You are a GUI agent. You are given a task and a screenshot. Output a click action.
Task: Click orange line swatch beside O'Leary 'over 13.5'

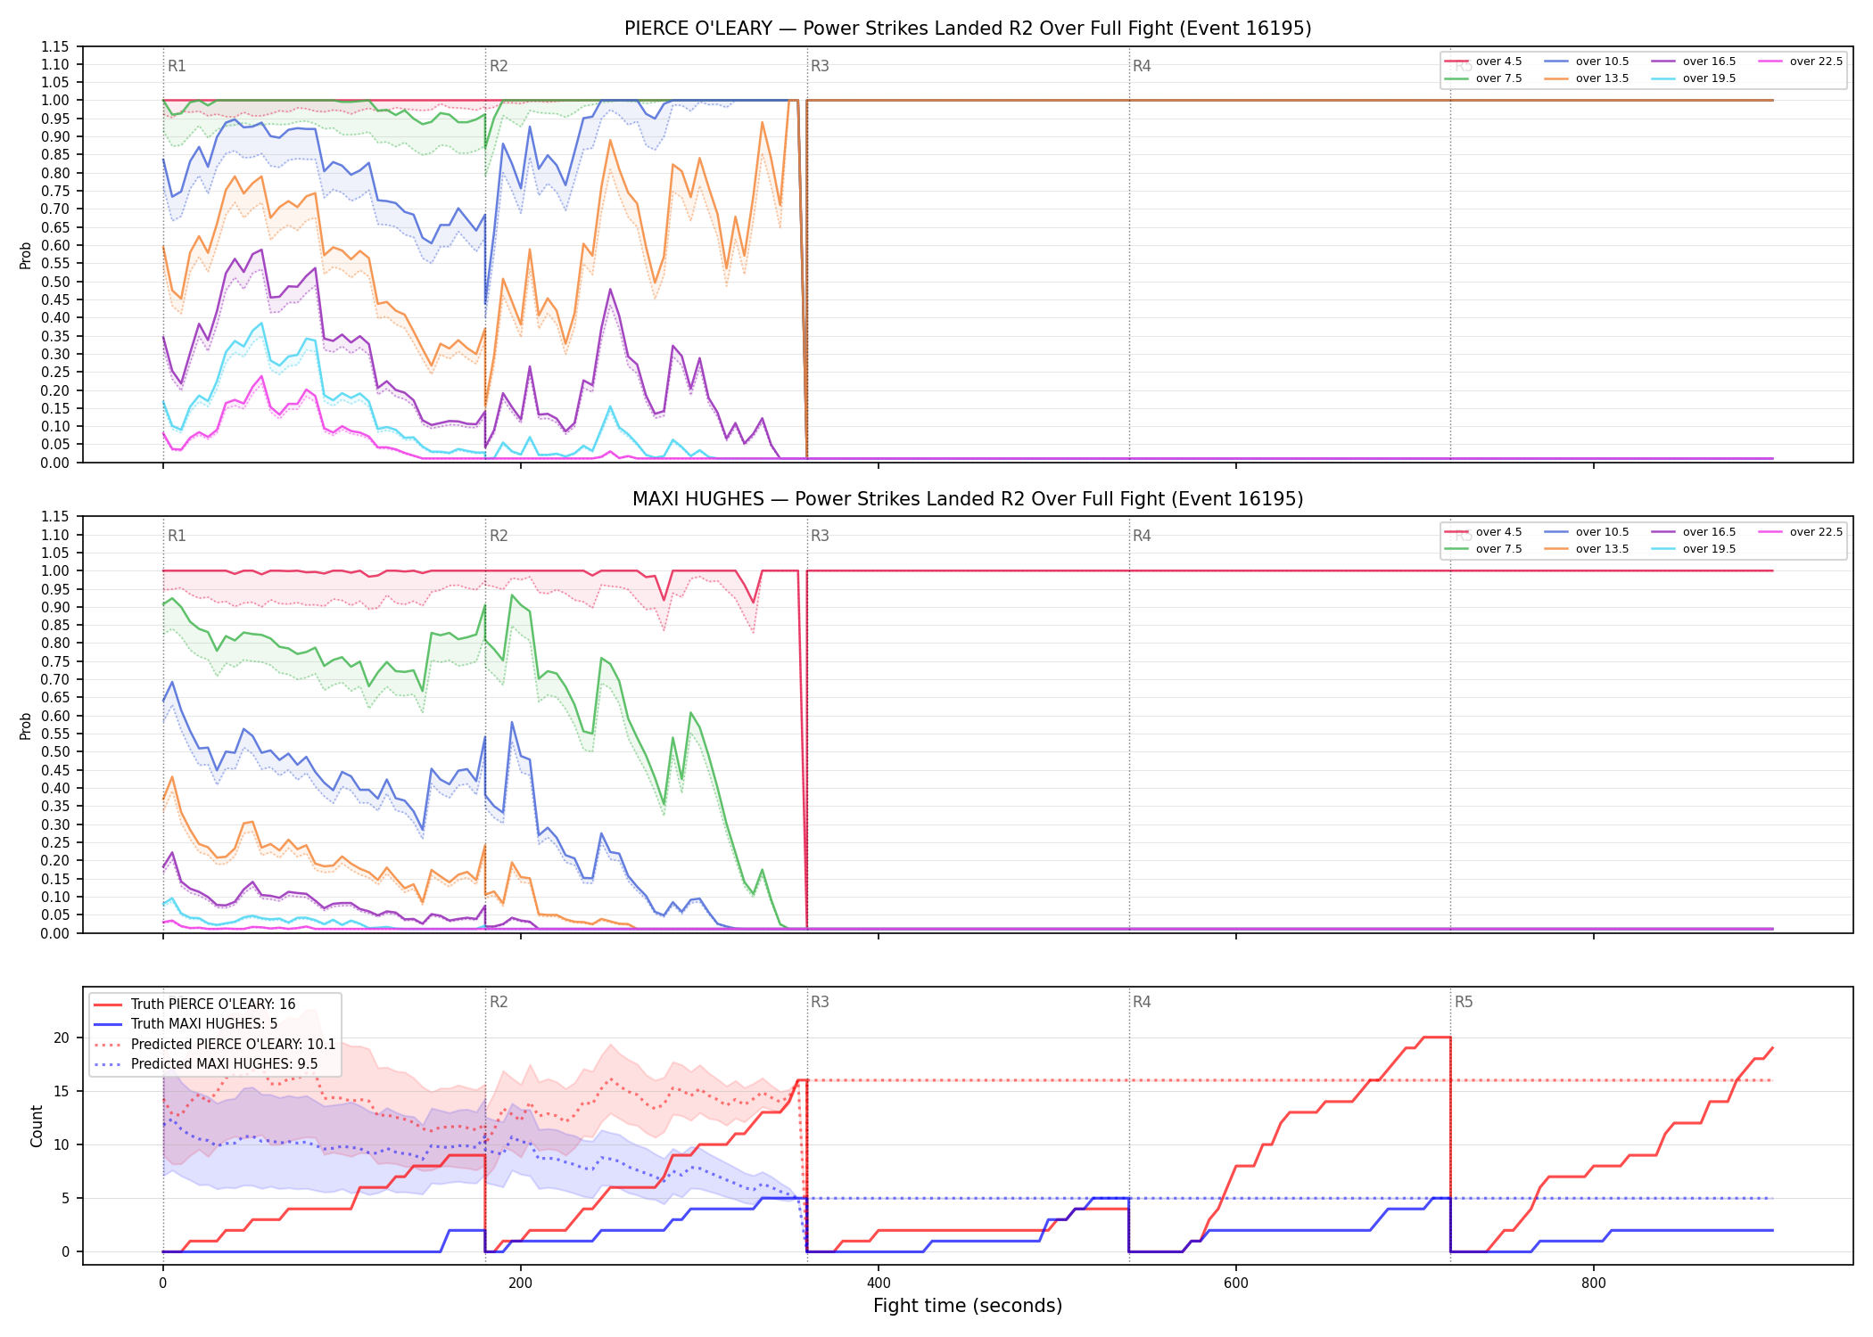tap(1556, 78)
